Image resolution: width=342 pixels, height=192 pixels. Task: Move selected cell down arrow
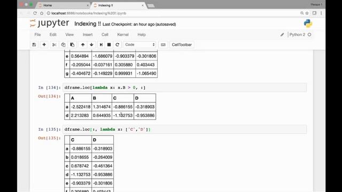[91, 45]
